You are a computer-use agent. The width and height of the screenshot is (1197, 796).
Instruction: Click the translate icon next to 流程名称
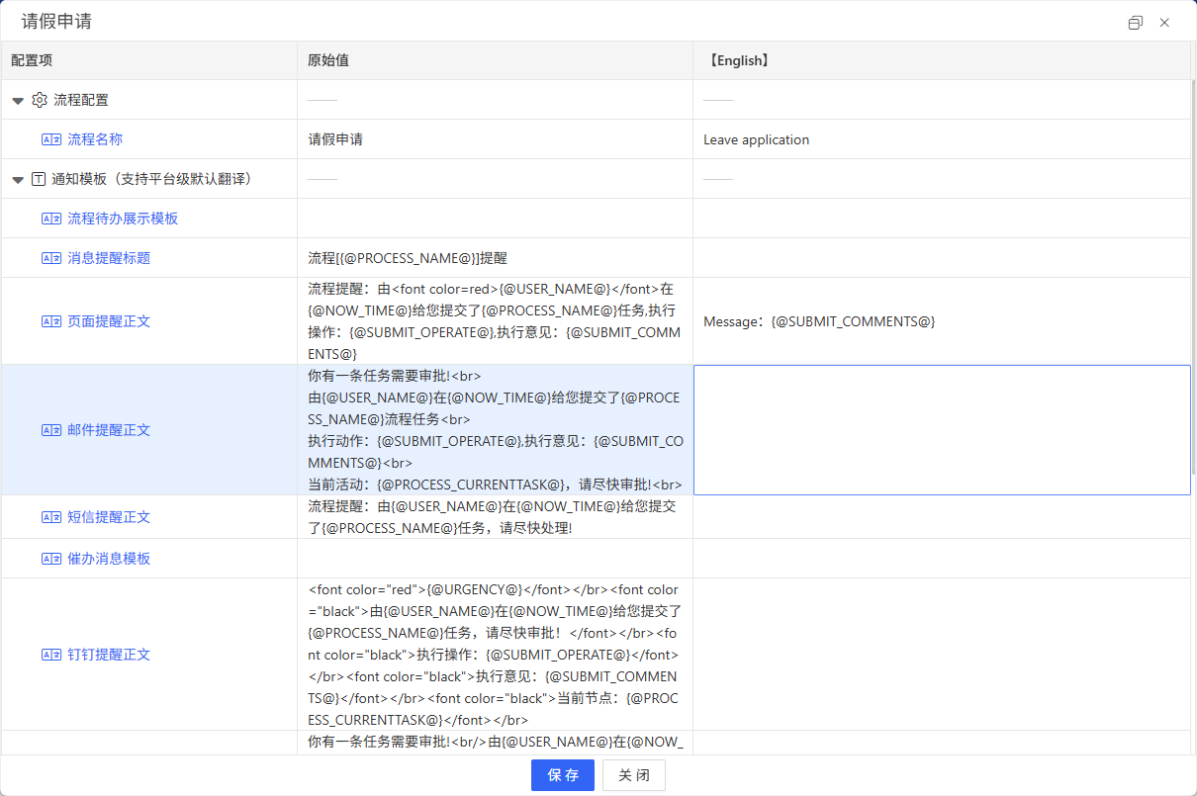tap(51, 139)
